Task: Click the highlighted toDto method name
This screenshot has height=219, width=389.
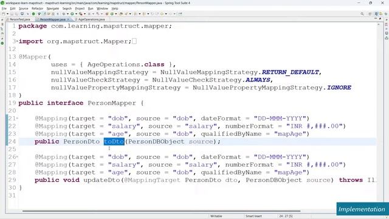Action: coord(114,142)
